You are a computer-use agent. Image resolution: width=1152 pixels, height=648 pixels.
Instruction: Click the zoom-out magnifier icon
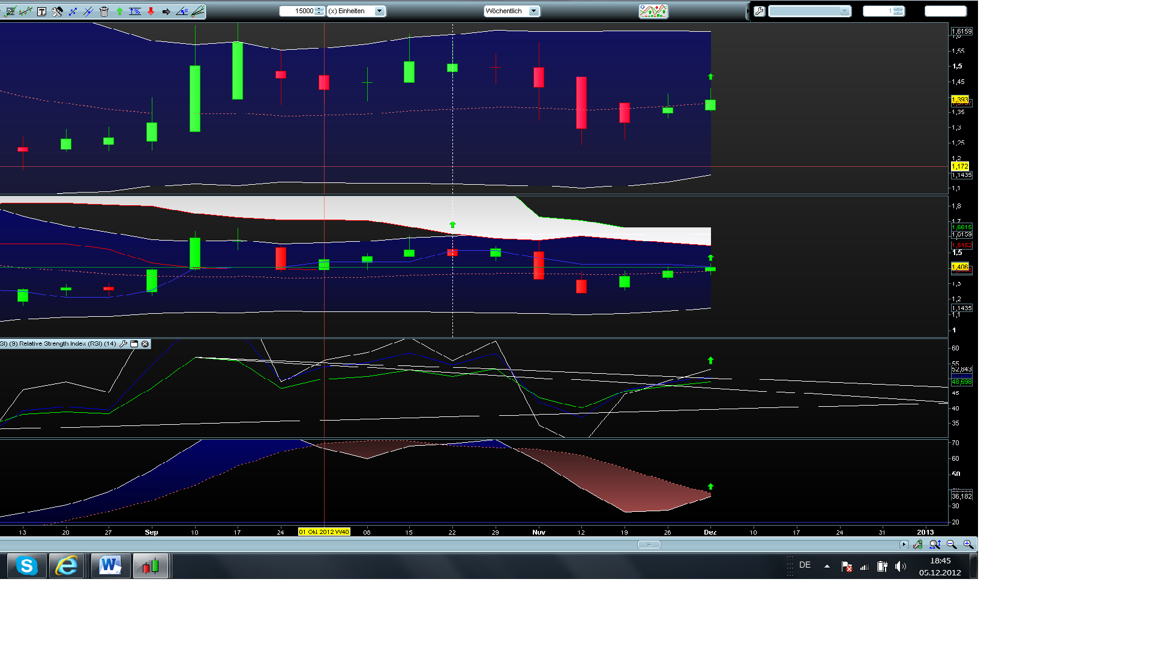[x=952, y=544]
